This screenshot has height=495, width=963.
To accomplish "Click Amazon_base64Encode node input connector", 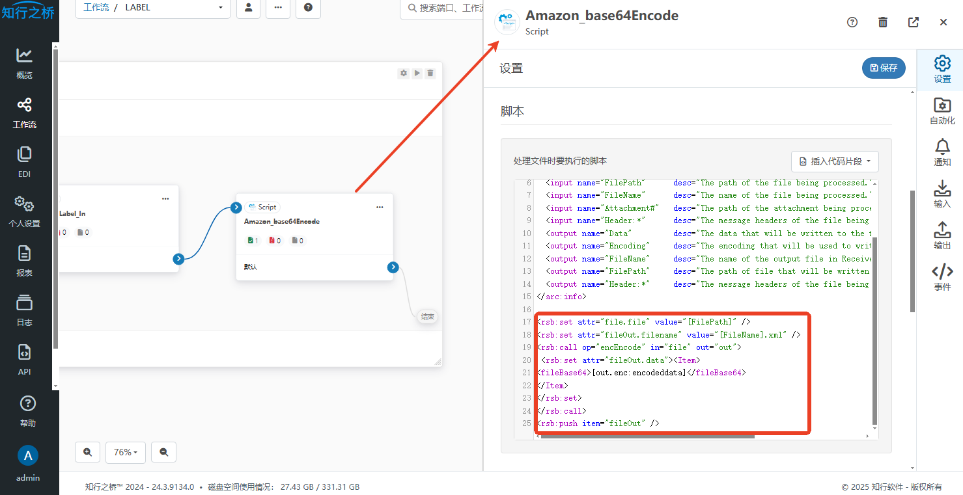I will click(x=236, y=208).
